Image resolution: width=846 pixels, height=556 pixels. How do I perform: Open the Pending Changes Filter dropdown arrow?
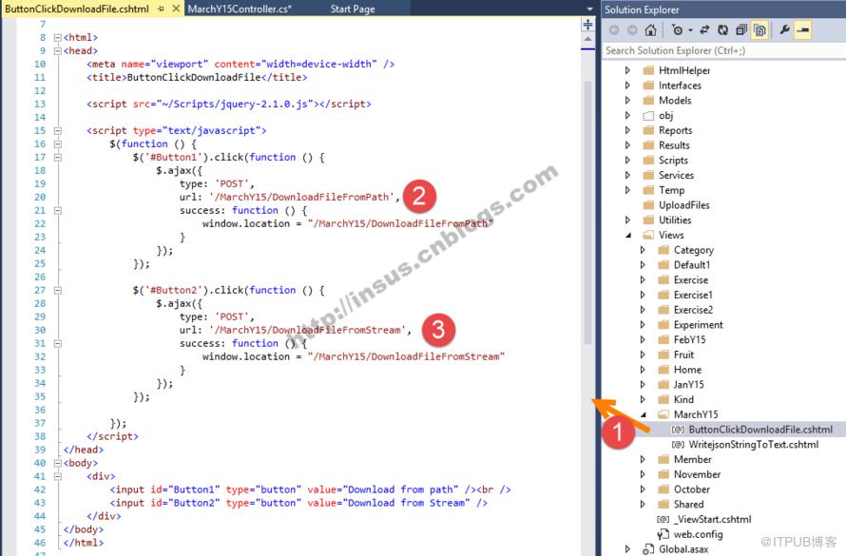690,30
